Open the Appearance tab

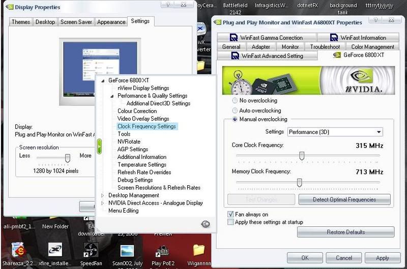111,22
